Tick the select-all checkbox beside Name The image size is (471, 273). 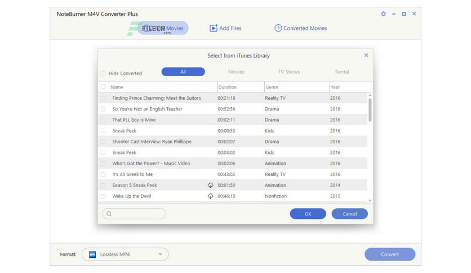click(x=103, y=87)
